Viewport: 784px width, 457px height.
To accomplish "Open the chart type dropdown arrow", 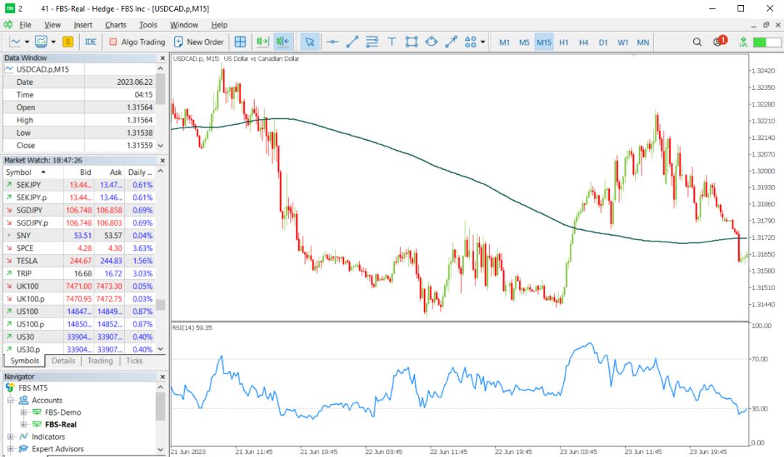I will 27,42.
